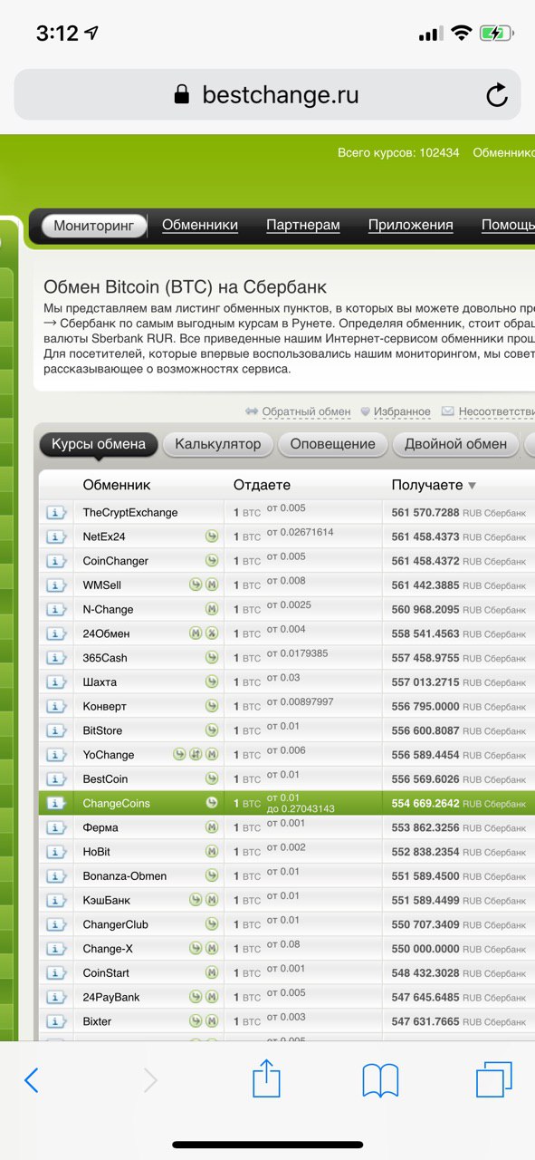Open the TheCryptExchange exchanger link
The height and width of the screenshot is (1160, 535).
130,513
